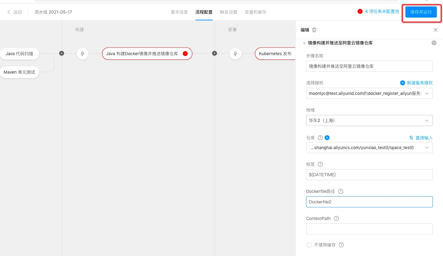The image size is (443, 256).
Task: Switch to the 基本信息 tab
Action: 179,12
